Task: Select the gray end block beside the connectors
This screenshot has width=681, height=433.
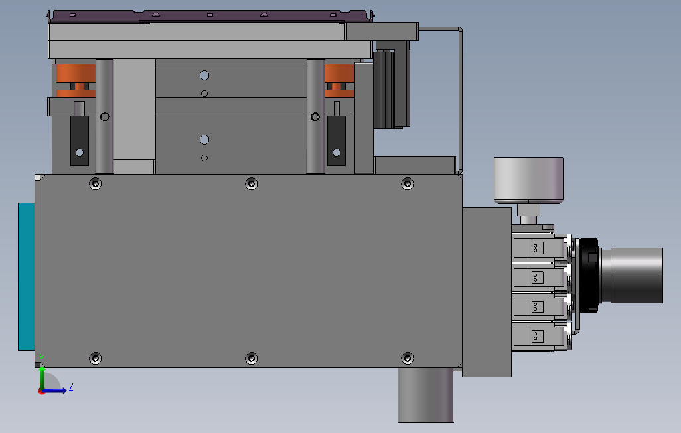Action: pyautogui.click(x=487, y=292)
